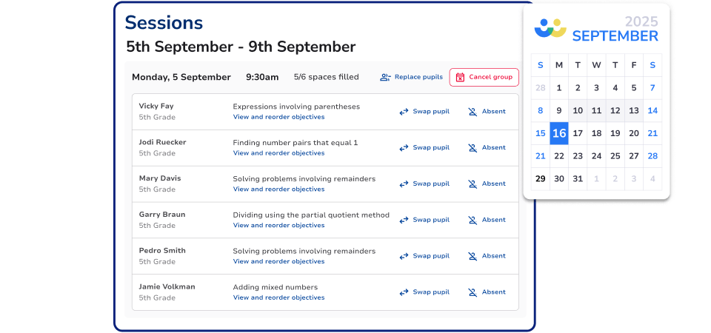Select the highlighted date 16 in calendar
The height and width of the screenshot is (333, 711).
click(559, 133)
